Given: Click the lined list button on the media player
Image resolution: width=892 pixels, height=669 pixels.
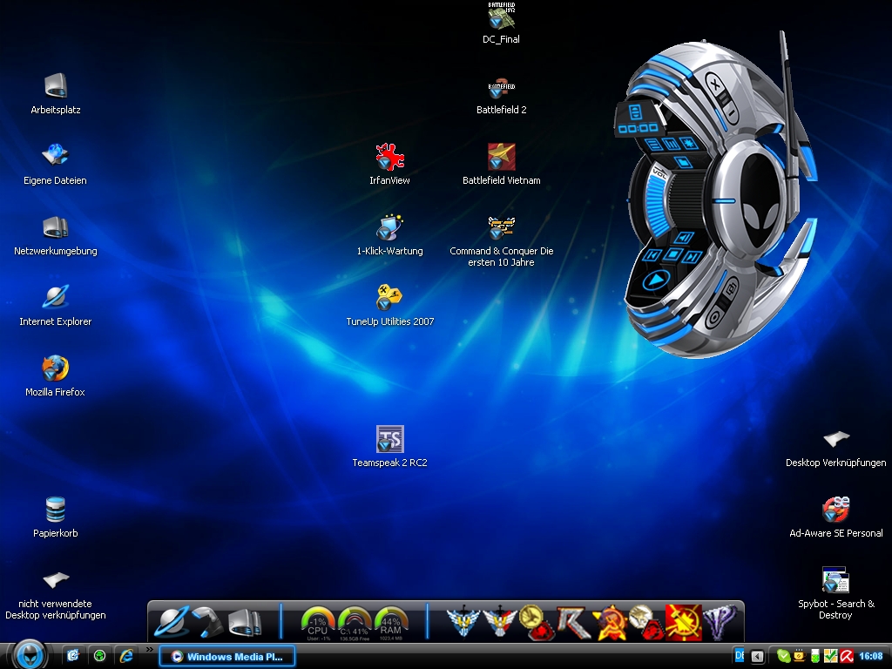Looking at the screenshot, I should coord(653,144).
